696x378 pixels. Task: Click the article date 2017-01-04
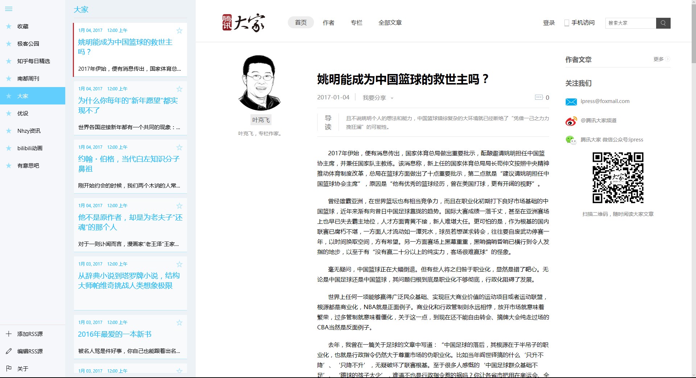tap(333, 97)
